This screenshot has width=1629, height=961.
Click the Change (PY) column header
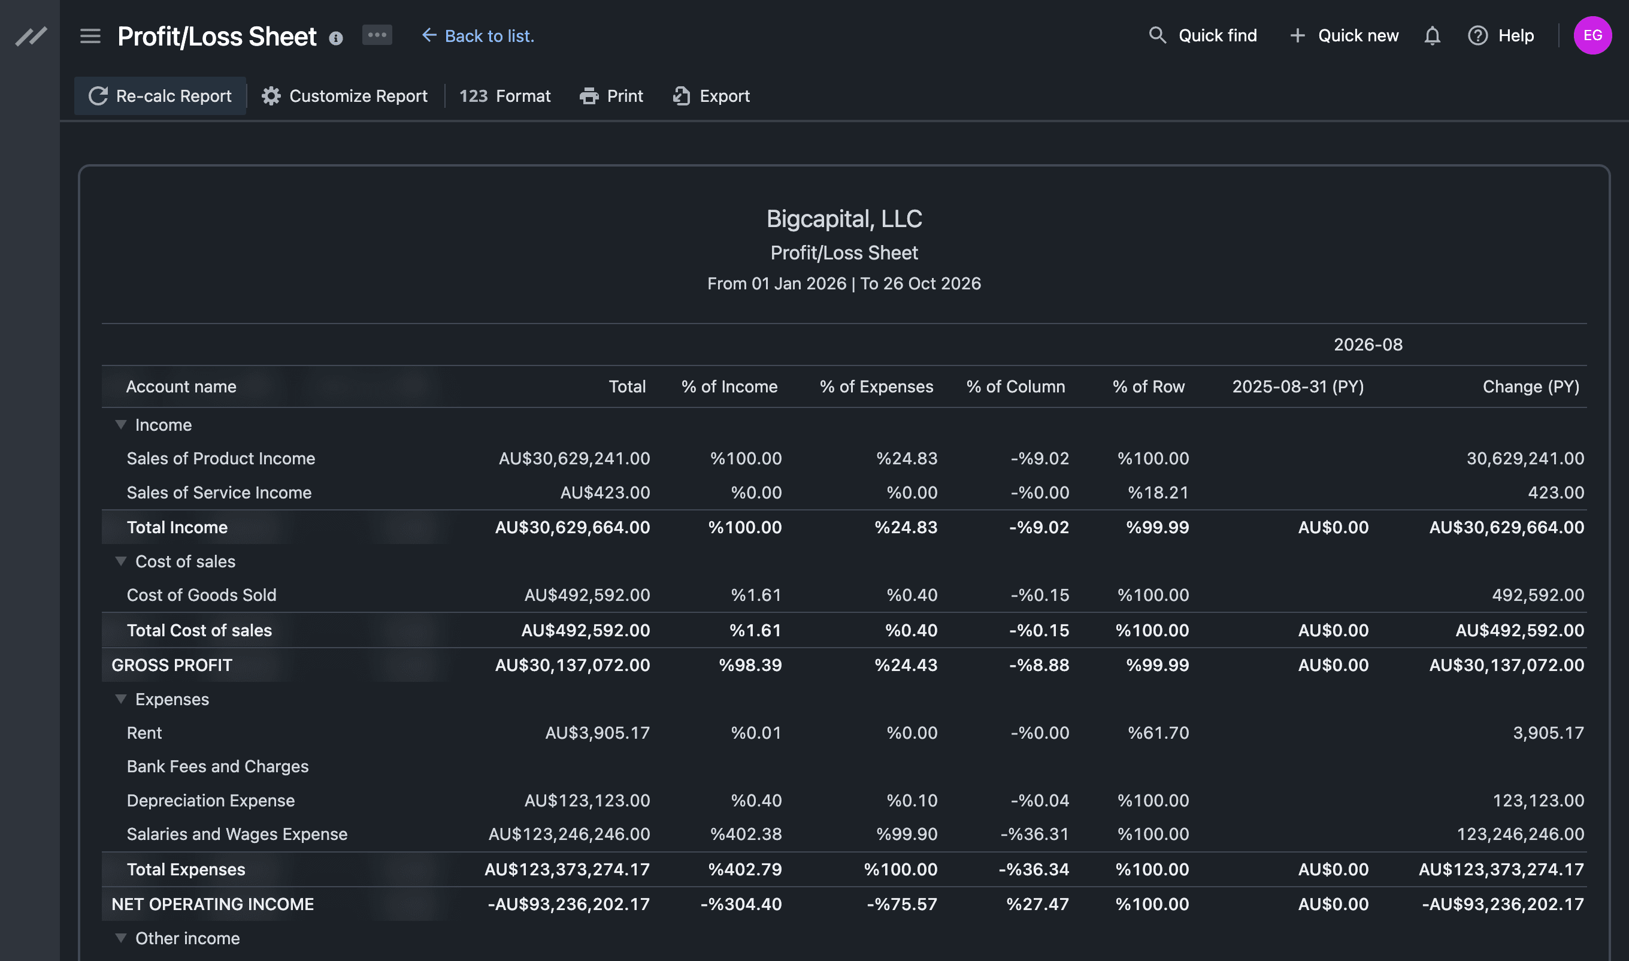coord(1531,386)
